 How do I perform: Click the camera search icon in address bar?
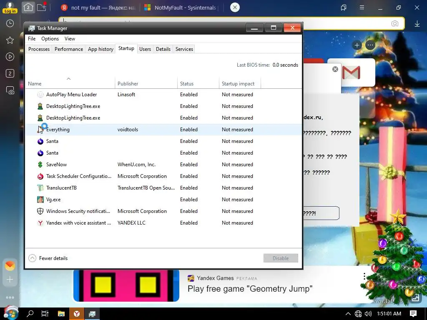tap(394, 24)
